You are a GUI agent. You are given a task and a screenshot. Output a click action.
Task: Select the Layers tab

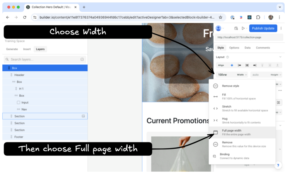point(40,49)
